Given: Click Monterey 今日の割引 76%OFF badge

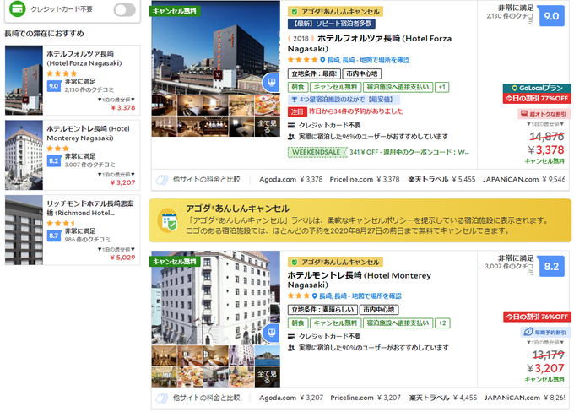Looking at the screenshot, I should [537, 317].
